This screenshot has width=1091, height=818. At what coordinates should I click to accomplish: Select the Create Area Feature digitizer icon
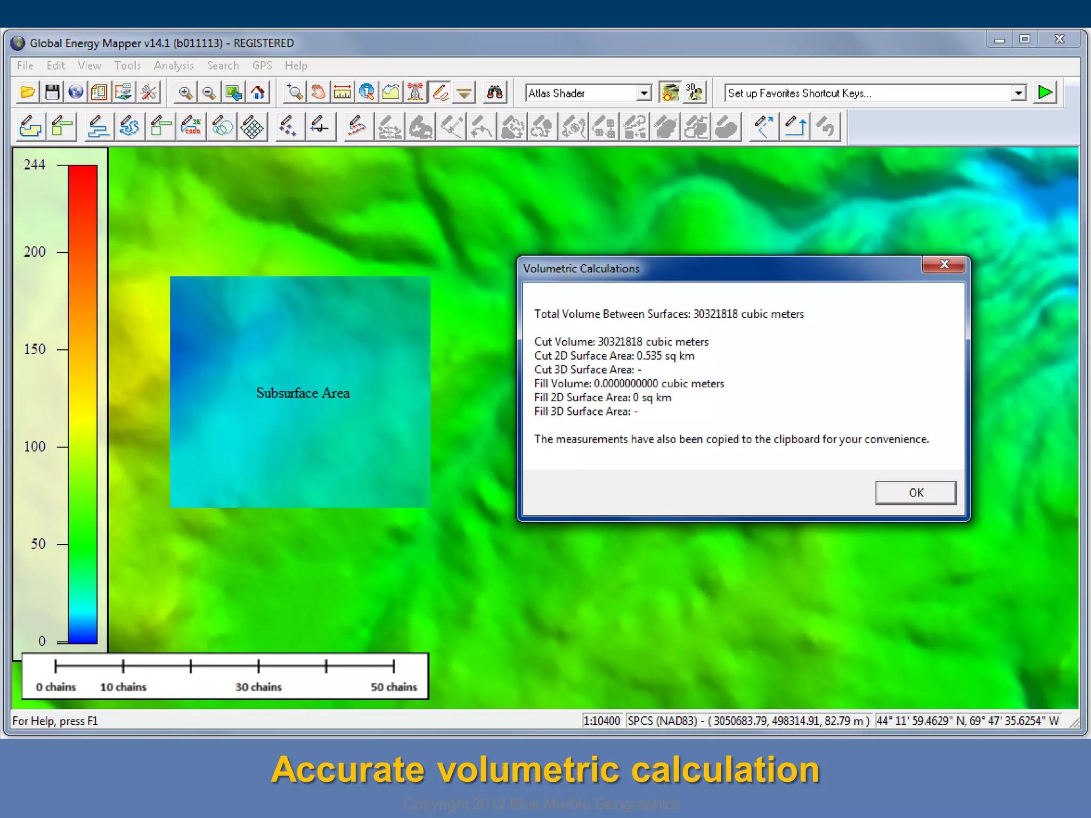(x=30, y=127)
